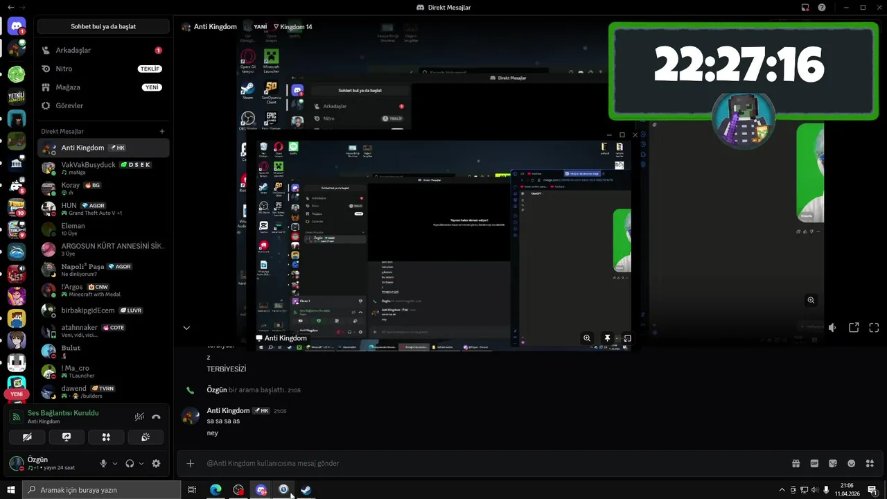The width and height of the screenshot is (887, 499).
Task: Collapse the call view chevron
Action: [x=186, y=327]
